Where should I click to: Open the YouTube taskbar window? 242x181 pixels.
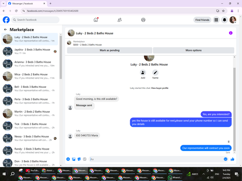pyautogui.click(x=32, y=170)
